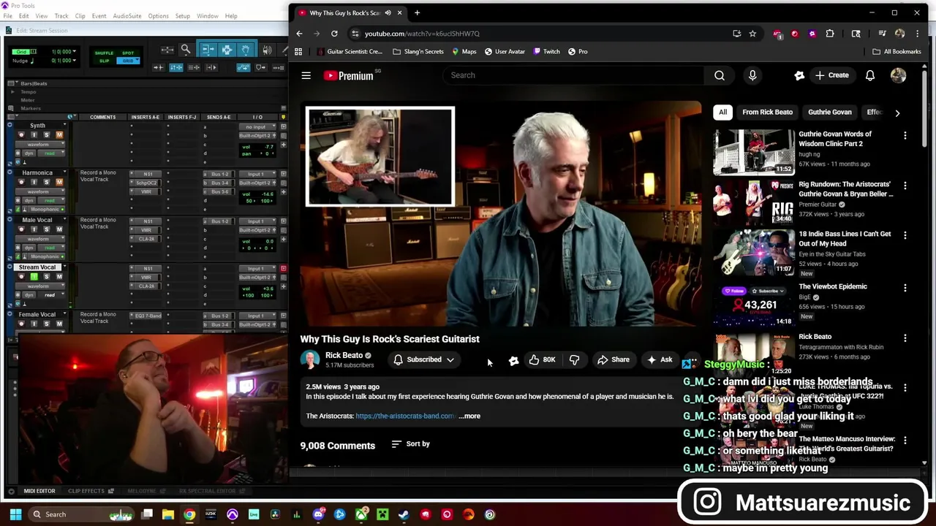Toggle Mute on the Harmonica track
Screen dimensions: 936x526
[x=59, y=183]
